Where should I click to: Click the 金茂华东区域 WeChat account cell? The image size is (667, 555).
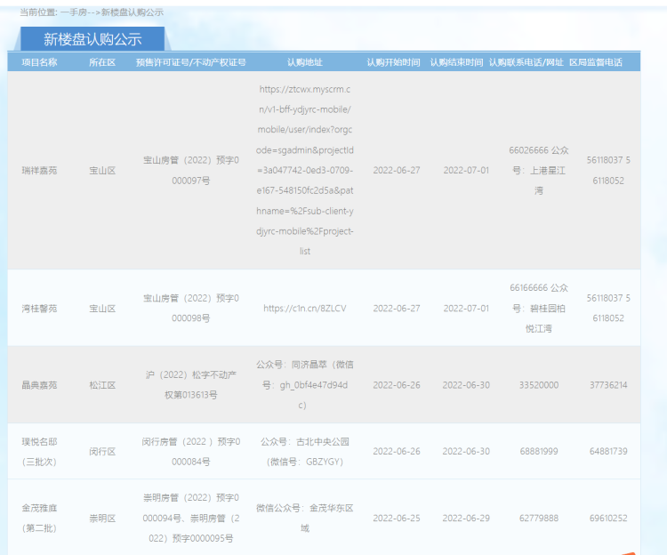[304, 518]
